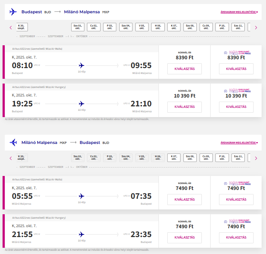Choose discount club price for 19:25 flight

coord(236,107)
